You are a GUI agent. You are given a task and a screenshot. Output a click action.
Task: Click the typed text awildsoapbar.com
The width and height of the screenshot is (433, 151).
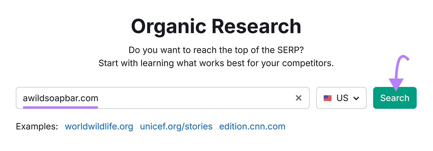pos(61,98)
